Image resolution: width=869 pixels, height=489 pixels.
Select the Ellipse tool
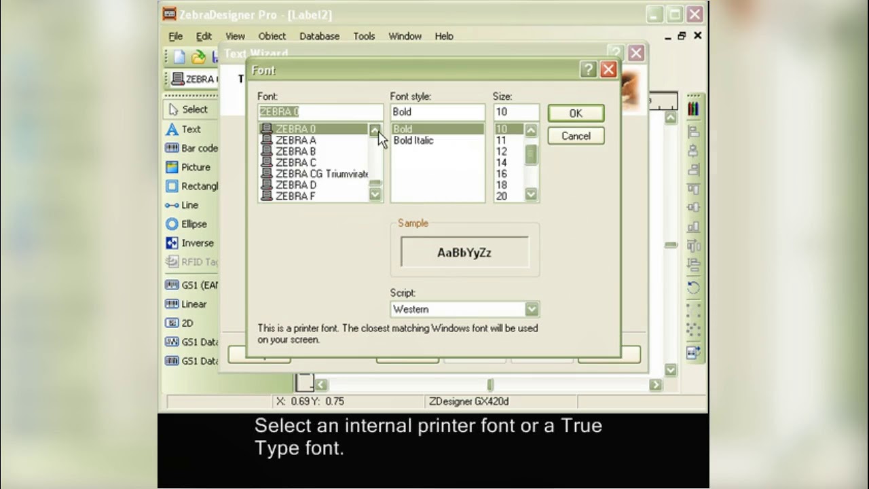pos(186,224)
